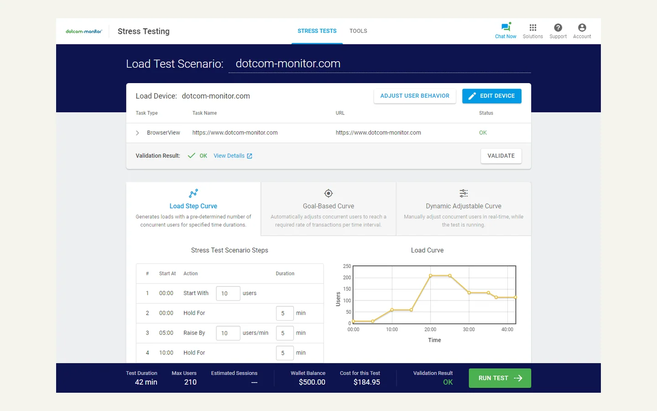This screenshot has width=657, height=411.
Task: Click the Start With users input field
Action: point(228,293)
